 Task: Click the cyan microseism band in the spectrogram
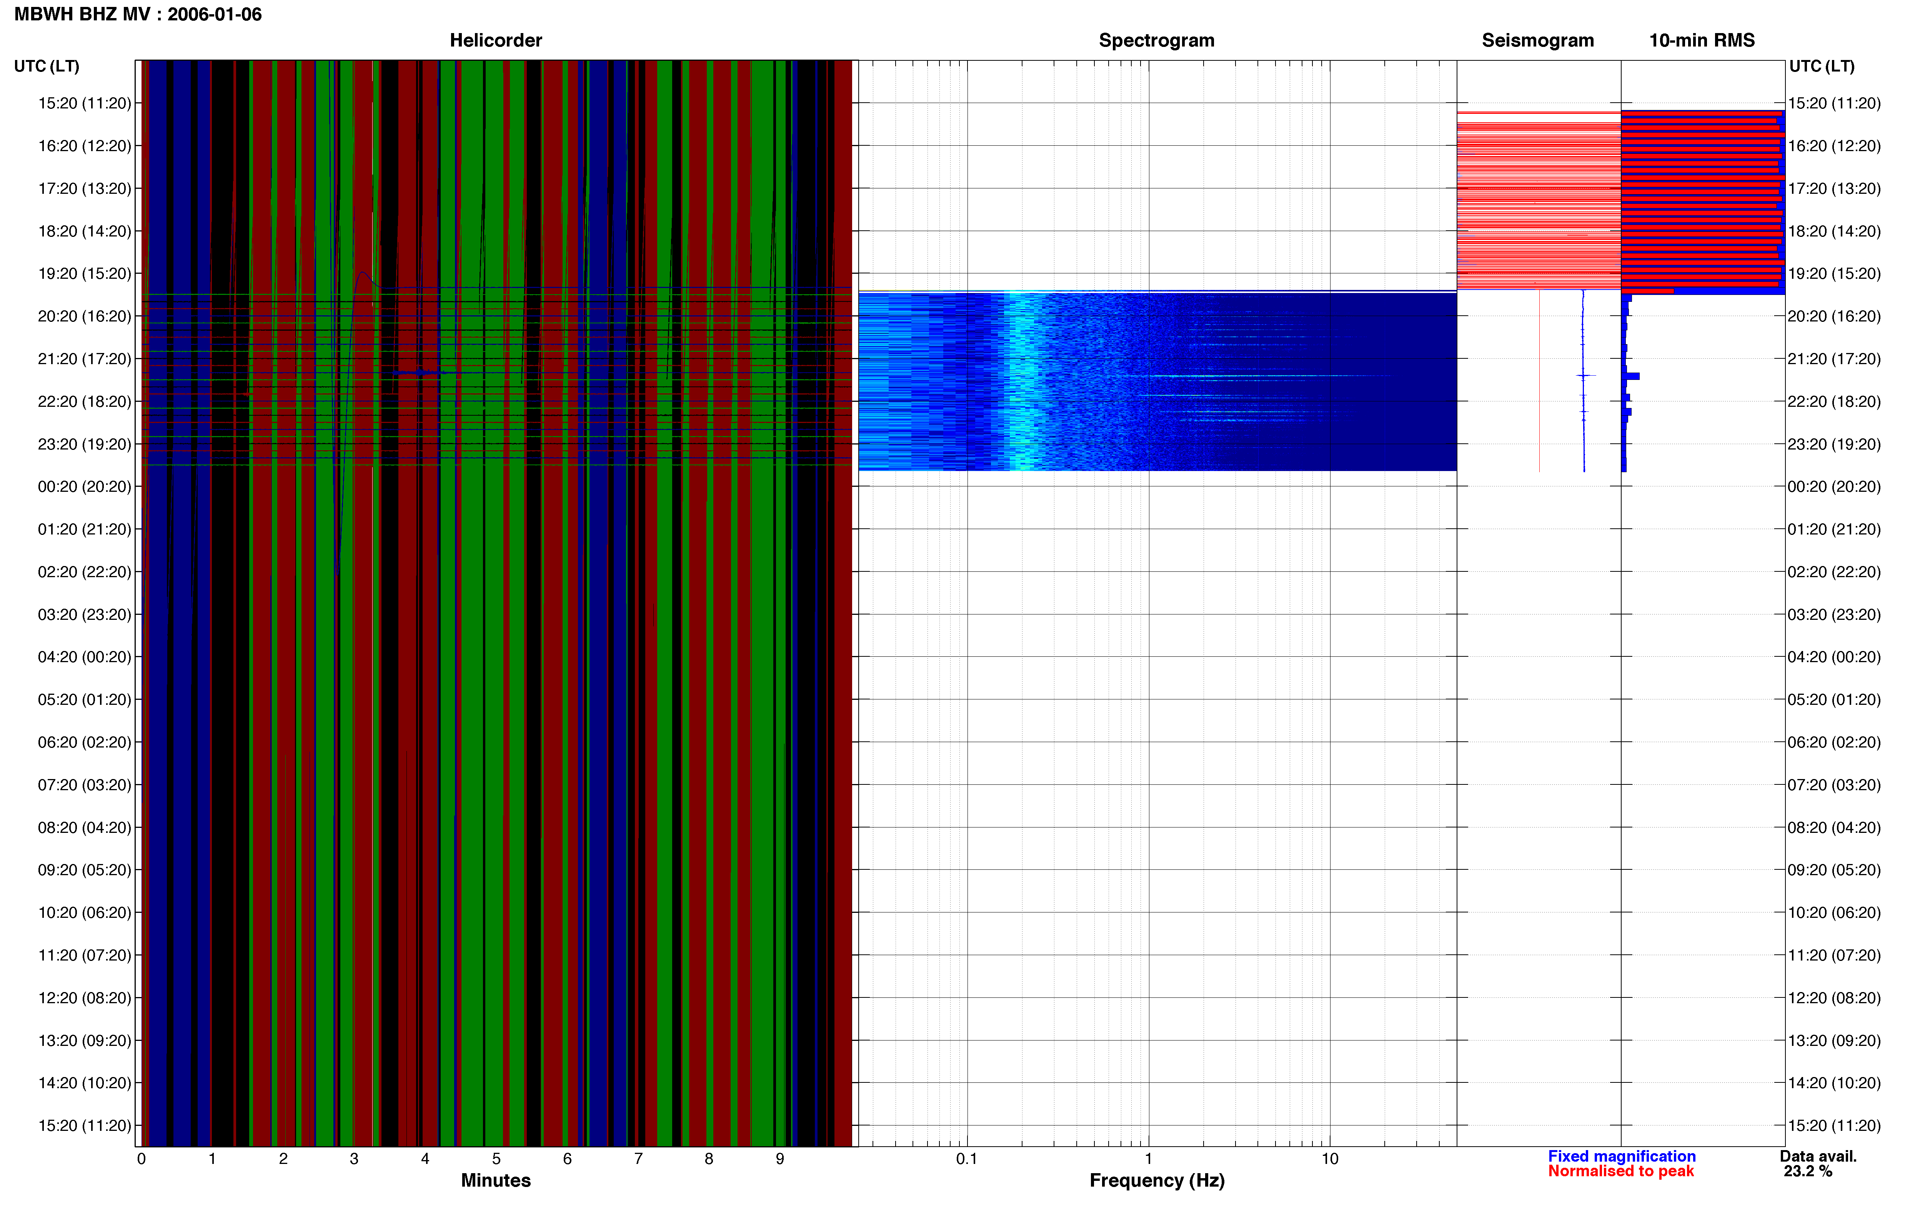pos(1024,381)
